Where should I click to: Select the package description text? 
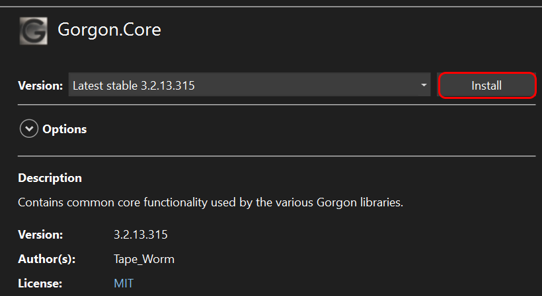(x=210, y=202)
